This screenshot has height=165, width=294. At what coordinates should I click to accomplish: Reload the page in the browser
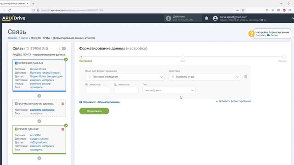pos(10,10)
